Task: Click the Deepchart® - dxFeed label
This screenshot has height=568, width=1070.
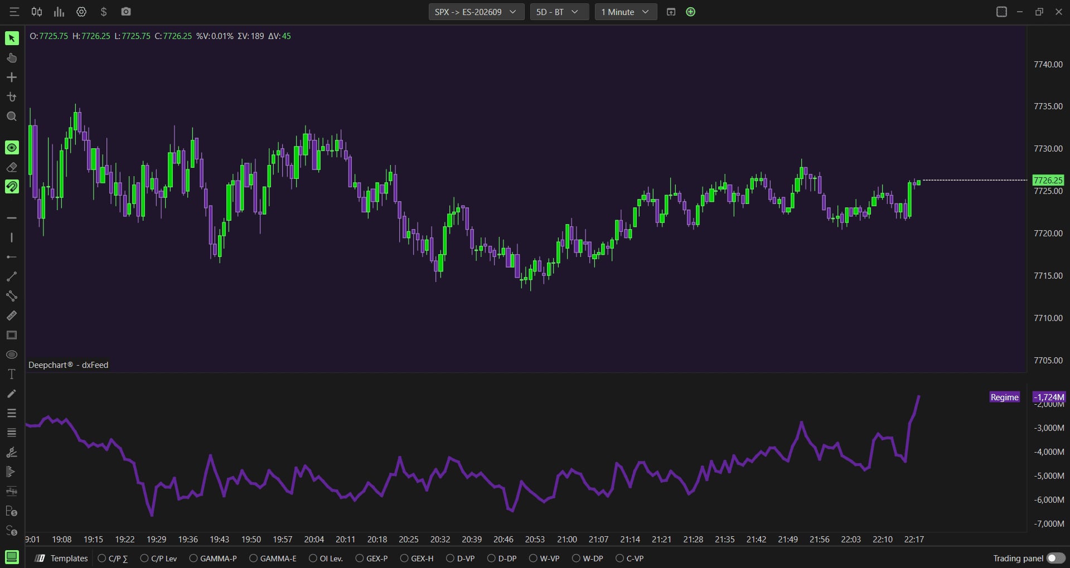Action: pos(69,365)
